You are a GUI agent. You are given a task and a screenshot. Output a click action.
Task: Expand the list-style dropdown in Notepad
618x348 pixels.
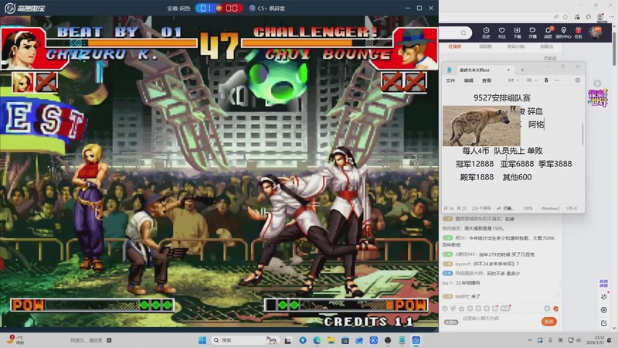[x=531, y=80]
